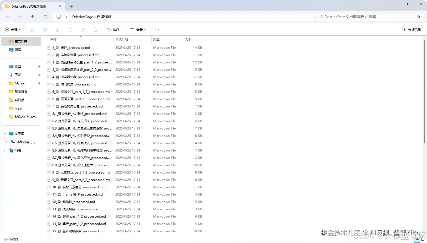Image resolution: width=427 pixels, height=243 pixels.
Task: Collapse the 此电脑 tree node
Action: click(5, 134)
